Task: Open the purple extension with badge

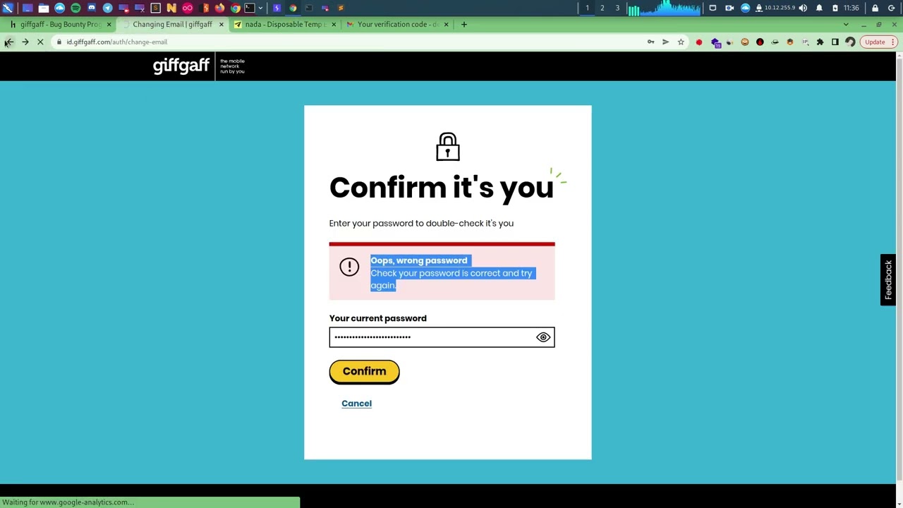Action: [x=716, y=42]
